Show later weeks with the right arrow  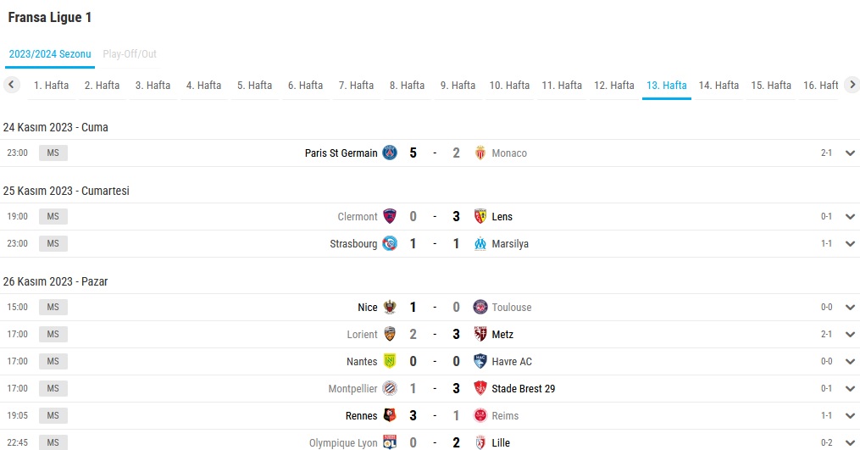point(852,85)
